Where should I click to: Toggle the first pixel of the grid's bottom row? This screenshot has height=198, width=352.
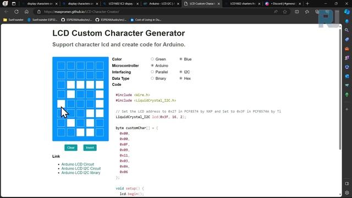tap(61, 133)
